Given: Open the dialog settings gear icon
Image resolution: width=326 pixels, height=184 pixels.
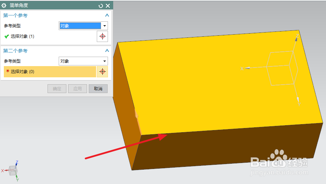Looking at the screenshot, I should pyautogui.click(x=4, y=5).
